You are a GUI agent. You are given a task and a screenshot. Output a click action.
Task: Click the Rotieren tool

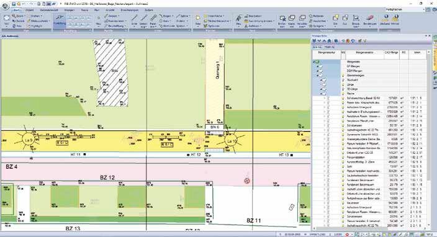point(317,16)
